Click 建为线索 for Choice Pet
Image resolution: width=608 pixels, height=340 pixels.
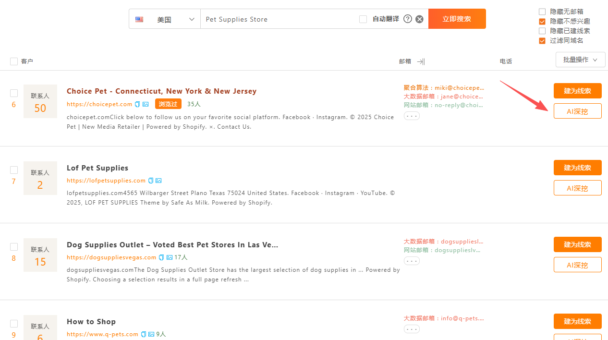(577, 91)
